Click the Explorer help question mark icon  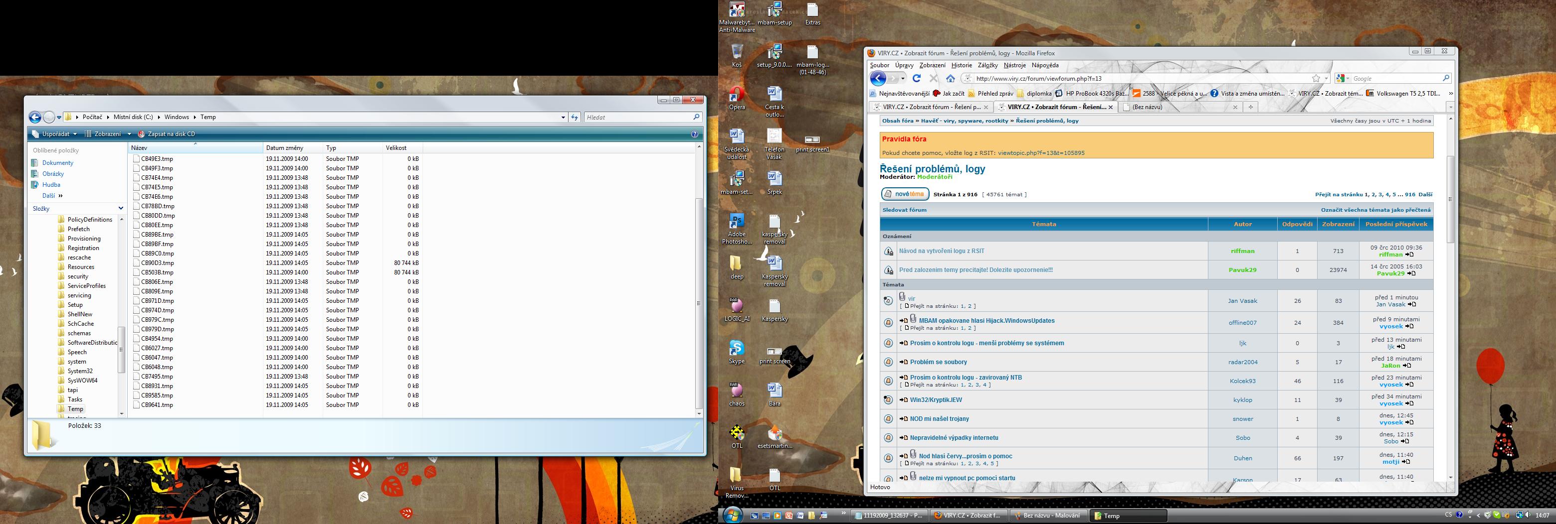[695, 134]
